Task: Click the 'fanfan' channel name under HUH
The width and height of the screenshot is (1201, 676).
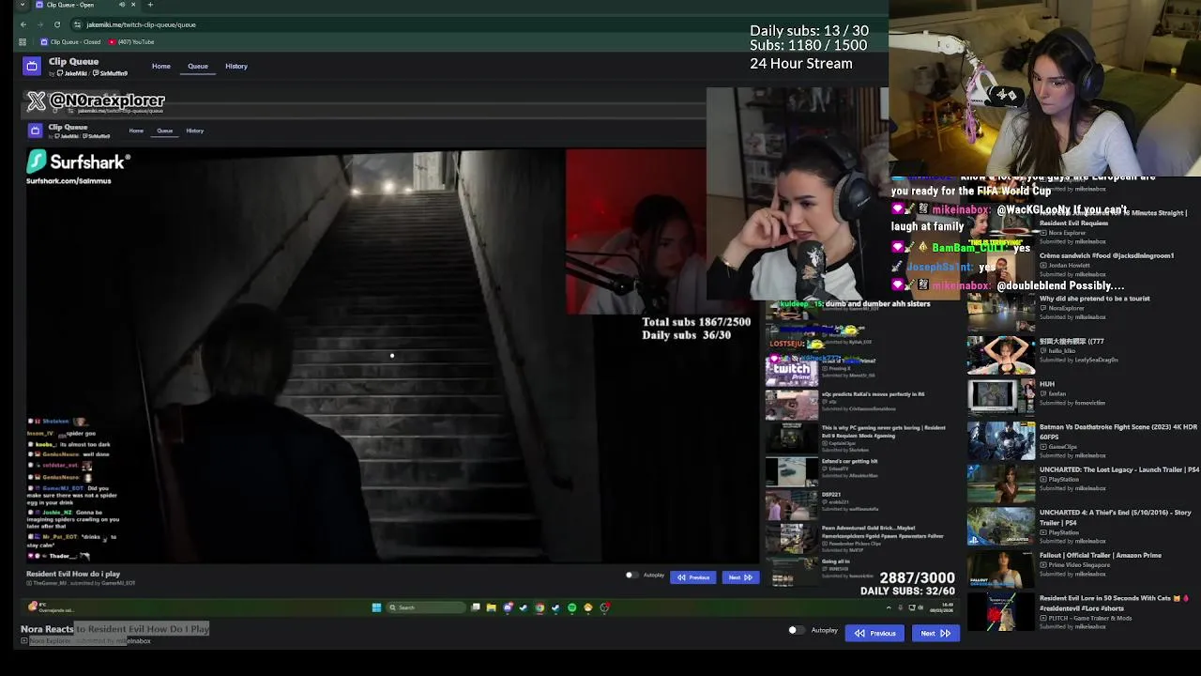Action: [1057, 394]
